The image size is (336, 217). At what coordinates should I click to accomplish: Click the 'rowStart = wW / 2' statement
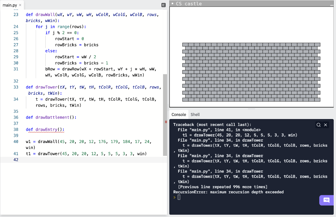click(75, 57)
